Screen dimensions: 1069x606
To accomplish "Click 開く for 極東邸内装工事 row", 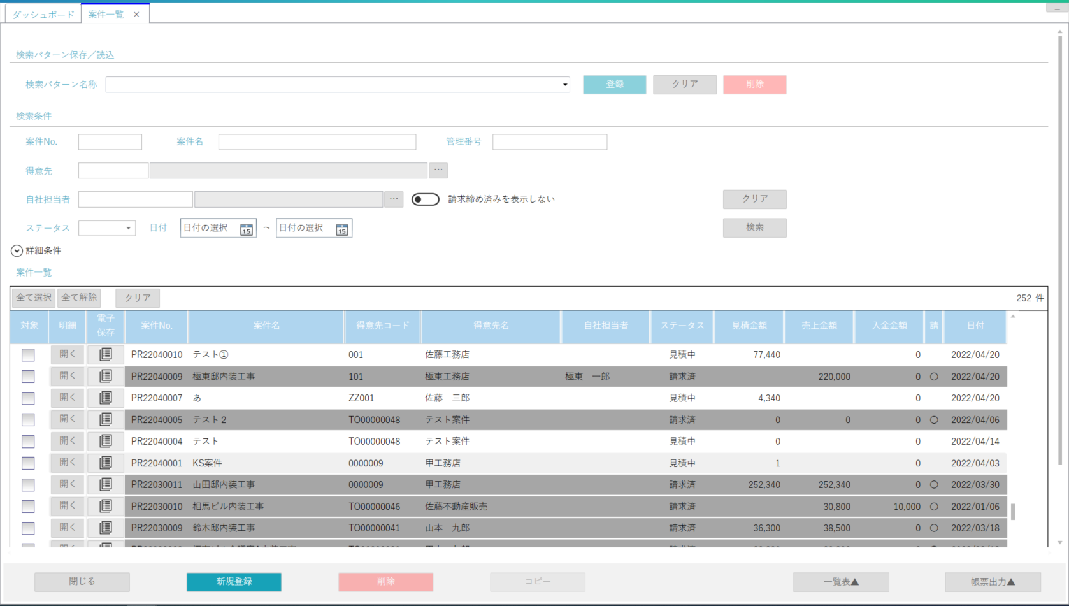I will pos(68,376).
